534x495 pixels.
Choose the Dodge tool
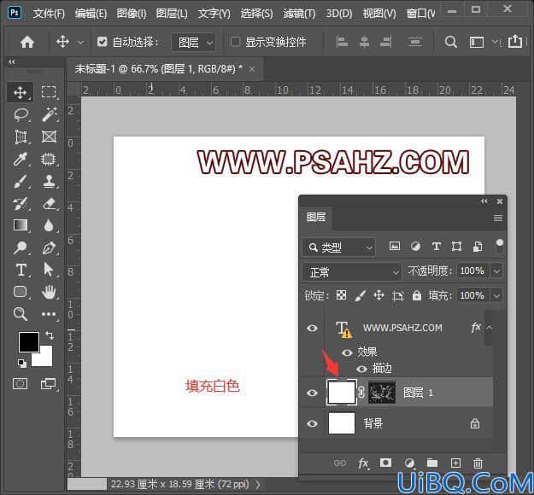pyautogui.click(x=21, y=247)
